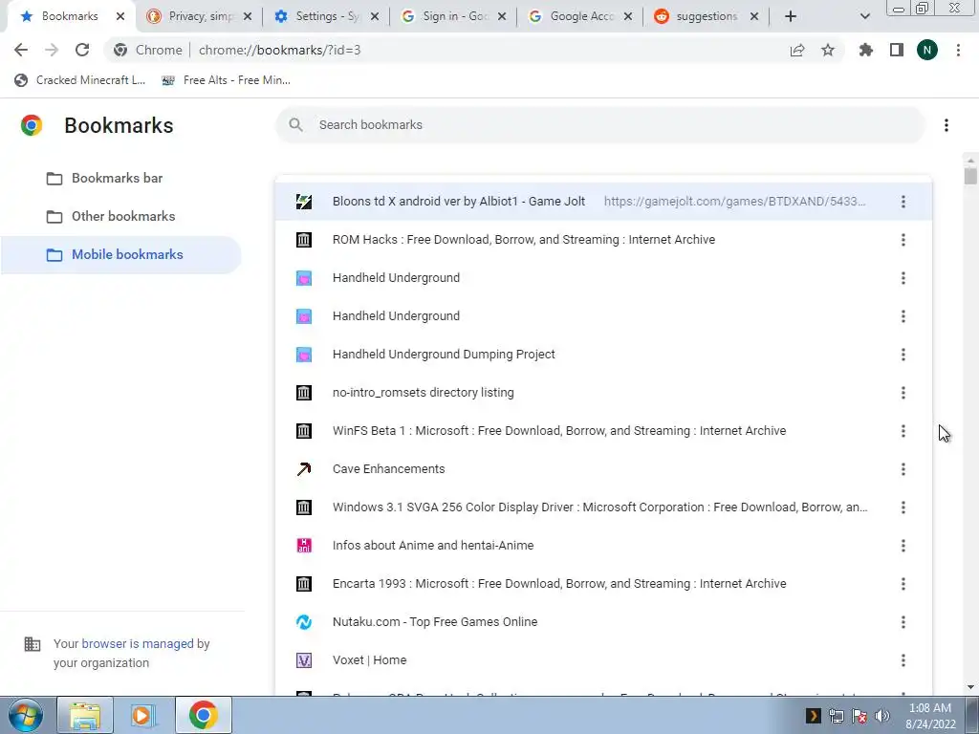The image size is (979, 734).
Task: Toggle the side panel icon
Action: point(897,50)
